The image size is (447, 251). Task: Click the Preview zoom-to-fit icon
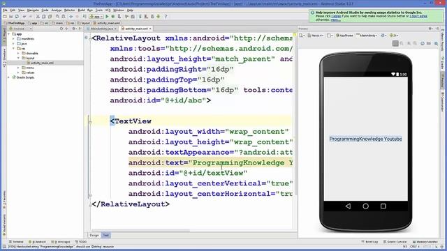[x=395, y=43]
